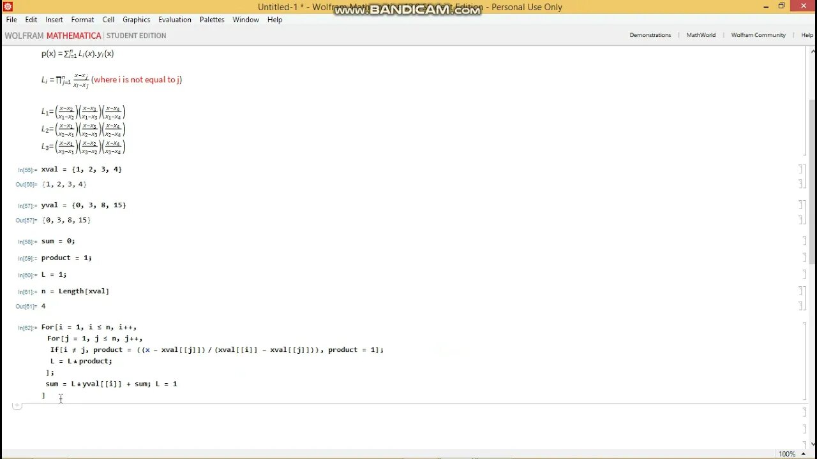The height and width of the screenshot is (459, 817).
Task: Open the Demonstrations link
Action: (650, 35)
